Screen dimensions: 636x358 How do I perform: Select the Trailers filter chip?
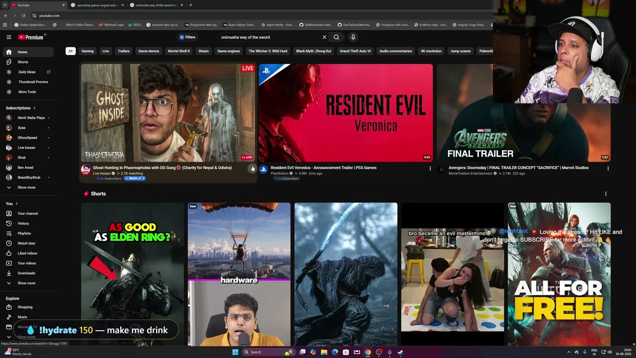click(124, 51)
